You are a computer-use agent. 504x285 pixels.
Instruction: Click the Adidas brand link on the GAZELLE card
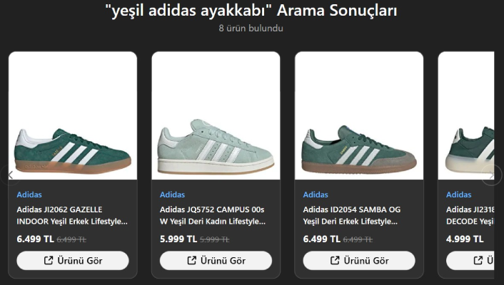(29, 195)
